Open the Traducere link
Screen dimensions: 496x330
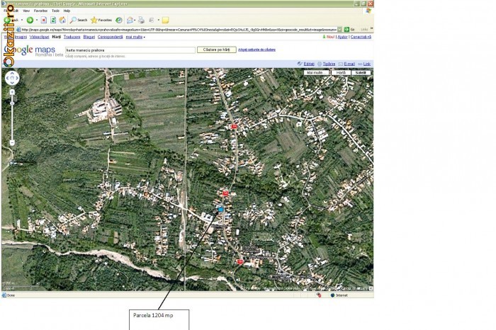[72, 37]
